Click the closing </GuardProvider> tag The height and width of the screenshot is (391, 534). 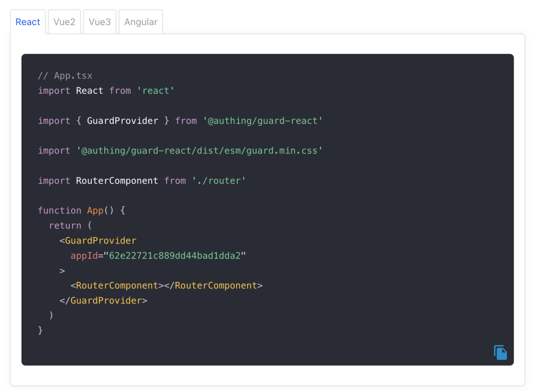click(x=103, y=300)
